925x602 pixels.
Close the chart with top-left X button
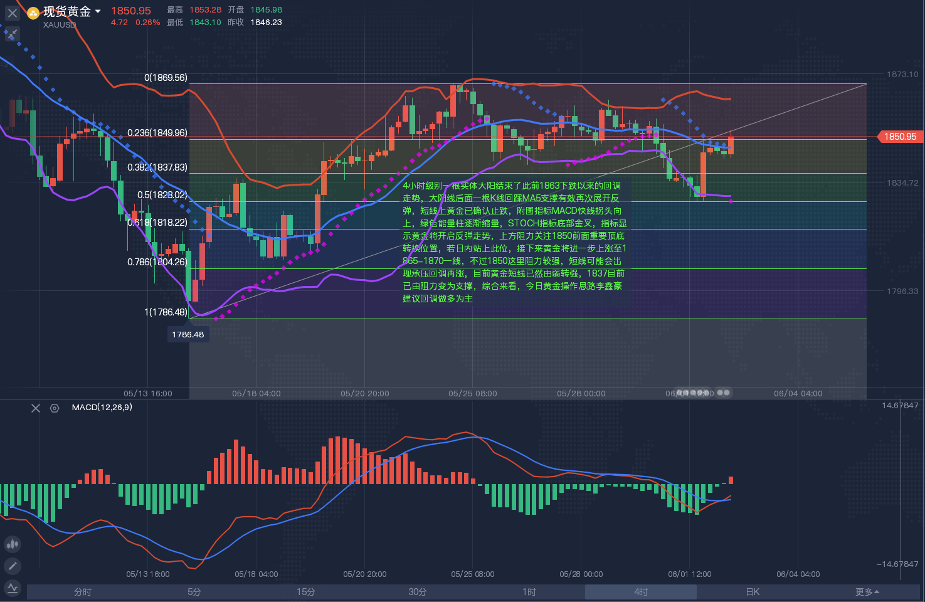[13, 13]
